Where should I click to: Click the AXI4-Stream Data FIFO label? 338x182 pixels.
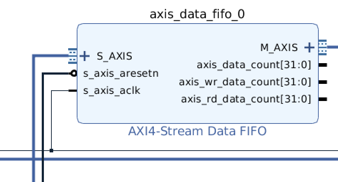pyautogui.click(x=197, y=131)
